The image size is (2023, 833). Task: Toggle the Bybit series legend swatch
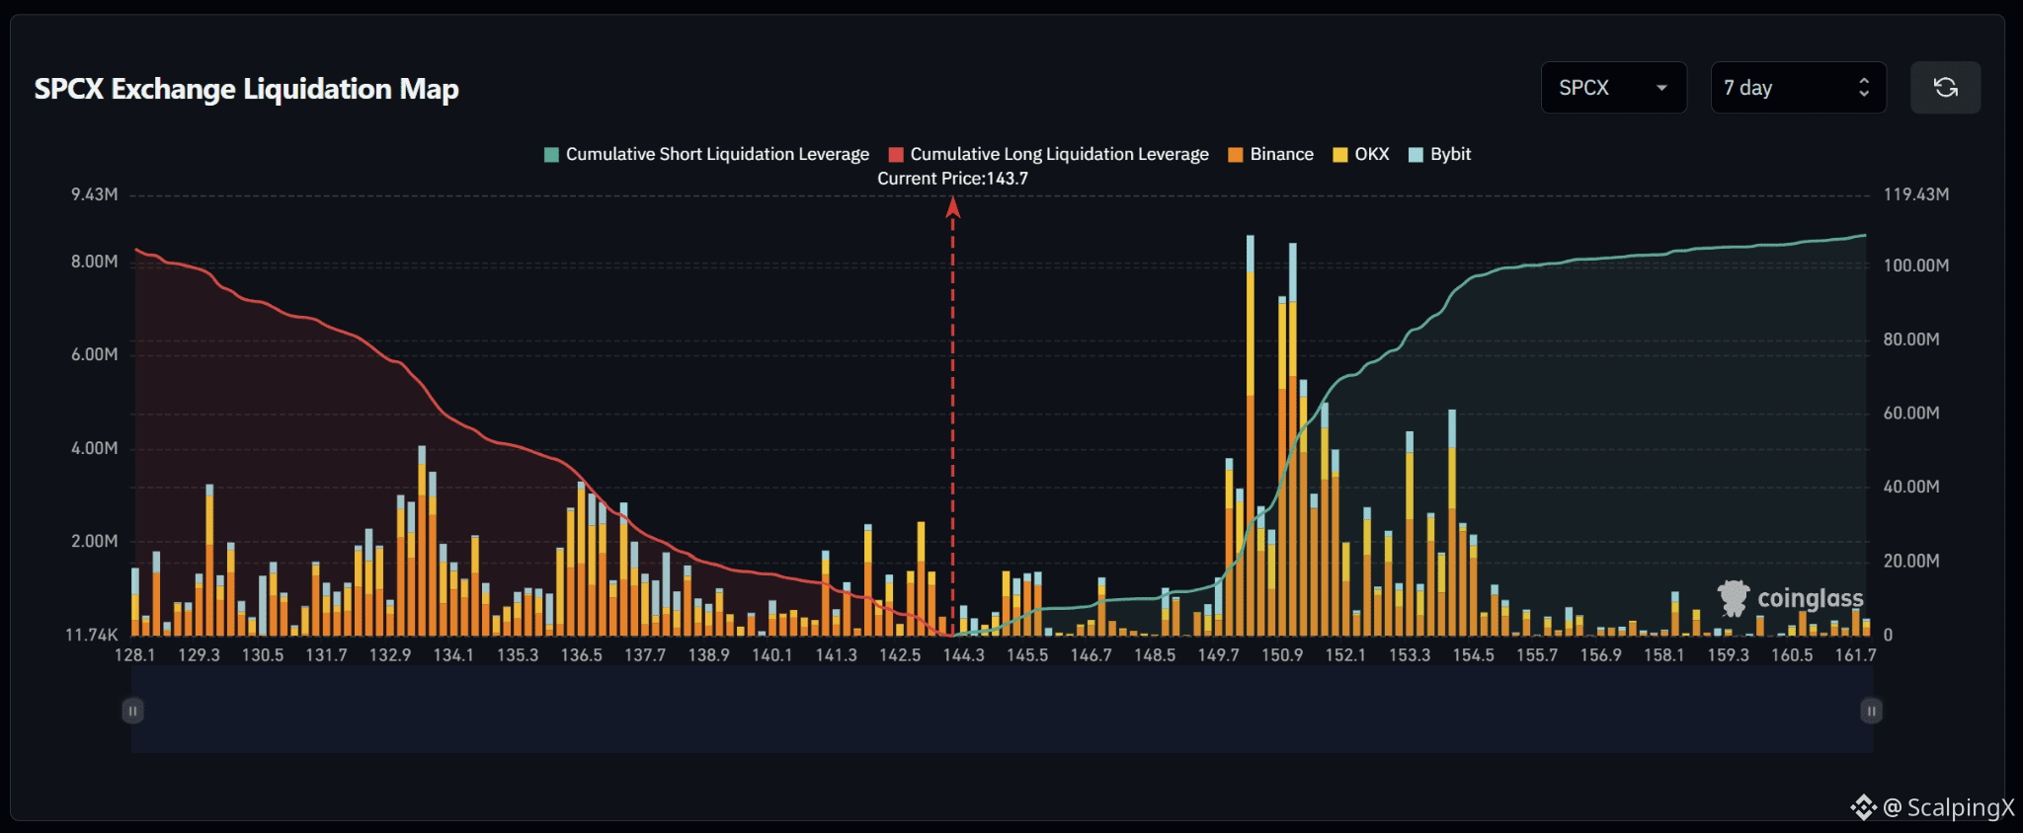1416,155
